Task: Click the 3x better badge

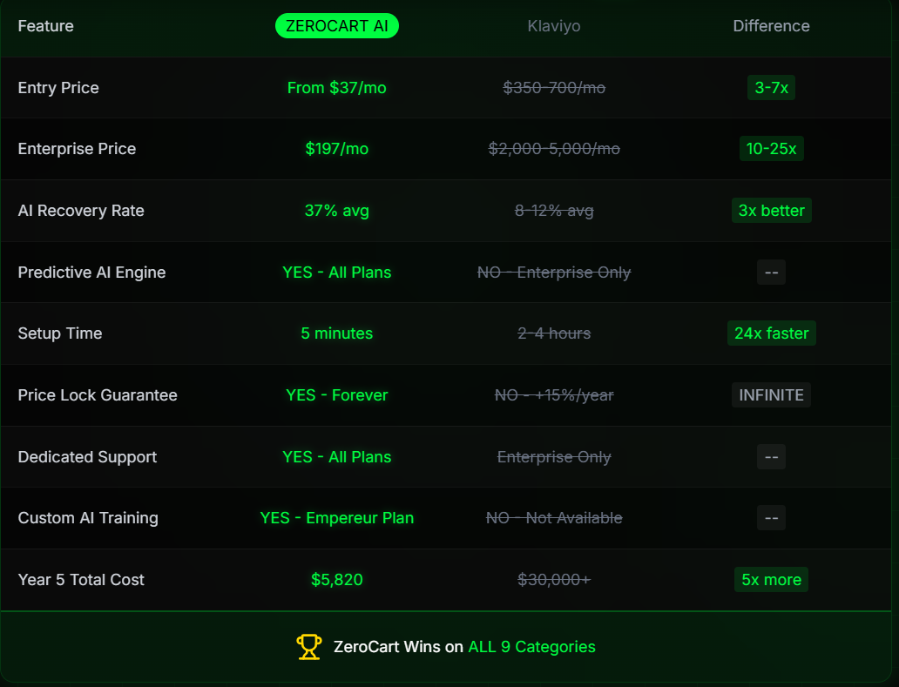Action: [x=771, y=211]
